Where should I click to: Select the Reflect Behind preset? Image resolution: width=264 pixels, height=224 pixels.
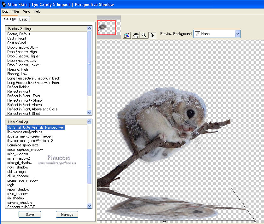(18, 87)
